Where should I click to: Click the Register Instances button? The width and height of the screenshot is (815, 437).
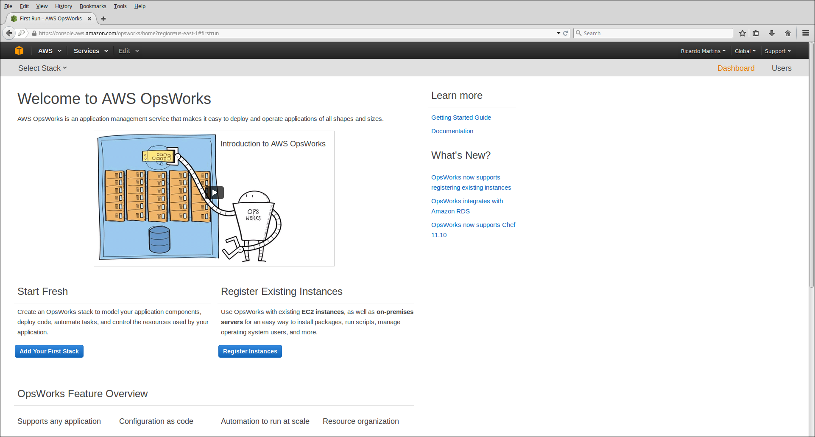pos(250,351)
